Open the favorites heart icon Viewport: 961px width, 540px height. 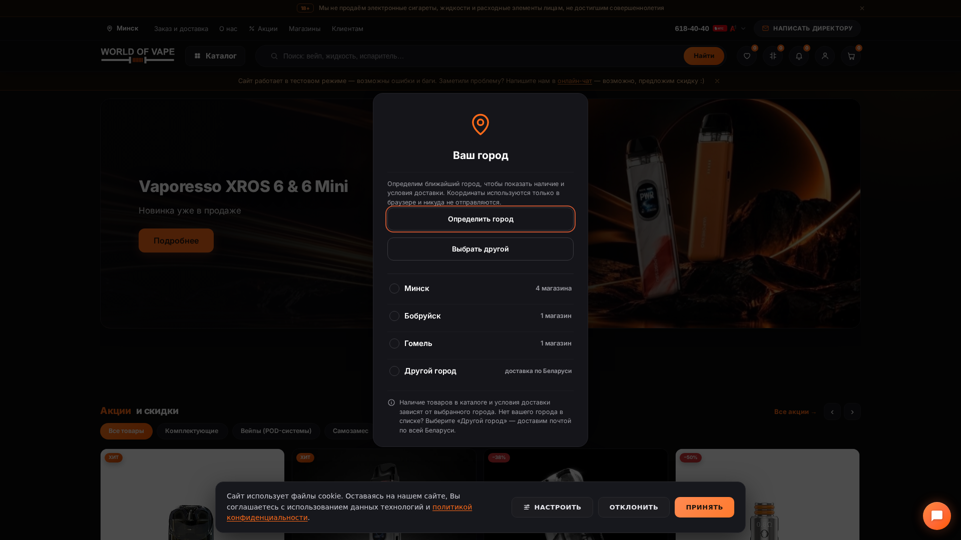tap(747, 56)
